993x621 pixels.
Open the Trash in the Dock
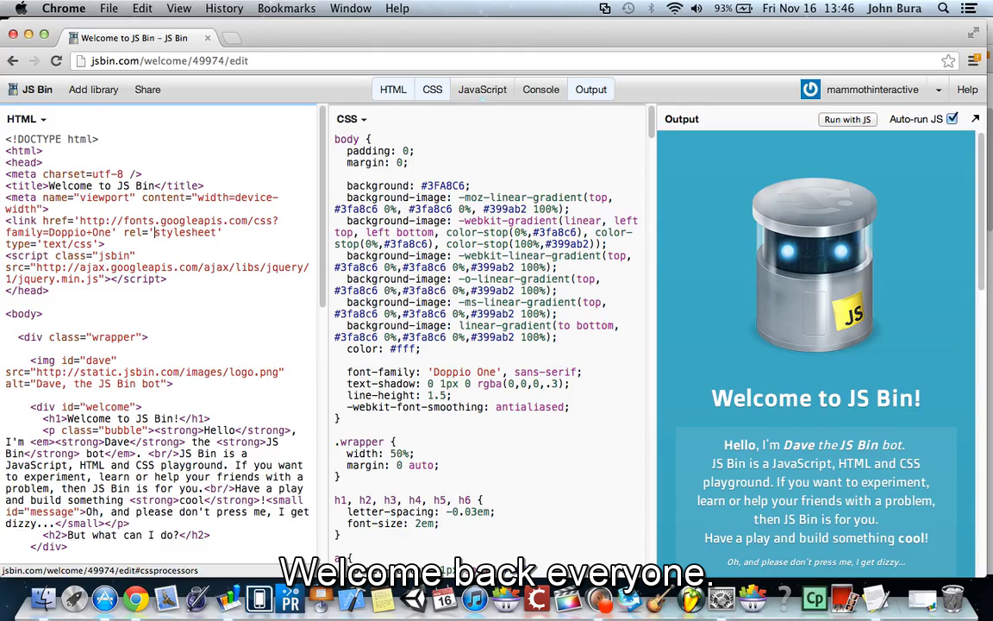pyautogui.click(x=952, y=599)
